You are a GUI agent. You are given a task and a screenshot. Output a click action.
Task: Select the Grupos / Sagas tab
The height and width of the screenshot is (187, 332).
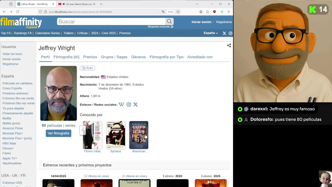[114, 57]
